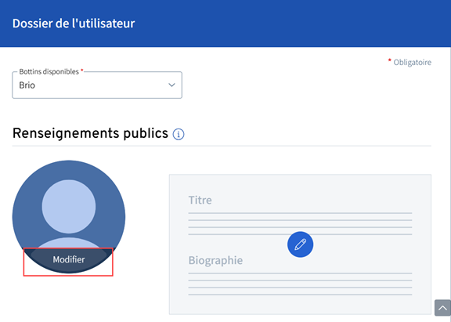451x322 pixels.
Task: Click the red asterisk after Bottins disponibles
Action: click(x=81, y=71)
